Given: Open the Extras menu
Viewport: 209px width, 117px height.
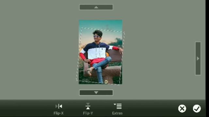Looking at the screenshot, I should 117,109.
